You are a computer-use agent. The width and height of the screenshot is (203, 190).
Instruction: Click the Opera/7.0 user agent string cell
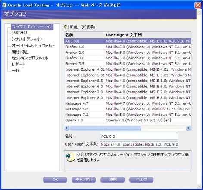click(138, 120)
